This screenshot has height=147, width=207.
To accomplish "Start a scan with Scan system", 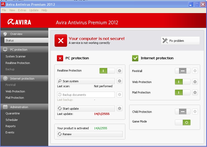I will [86, 81].
